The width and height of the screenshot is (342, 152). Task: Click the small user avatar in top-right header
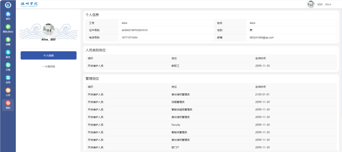pyautogui.click(x=311, y=4)
